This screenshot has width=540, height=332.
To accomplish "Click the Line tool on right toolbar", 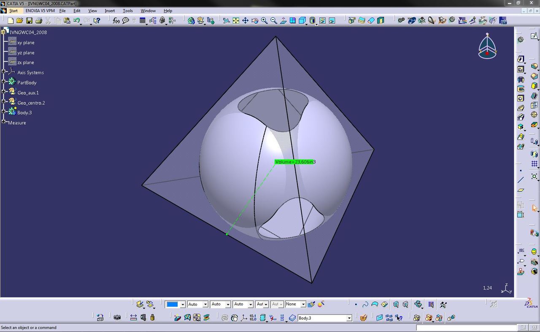I will (521, 180).
